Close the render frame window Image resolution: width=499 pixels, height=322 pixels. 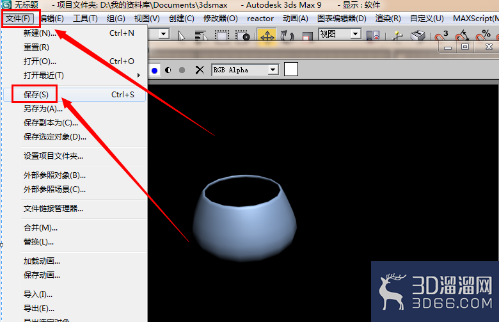489,47
